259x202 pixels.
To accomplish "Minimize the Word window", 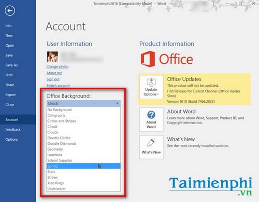I will coord(227,3).
